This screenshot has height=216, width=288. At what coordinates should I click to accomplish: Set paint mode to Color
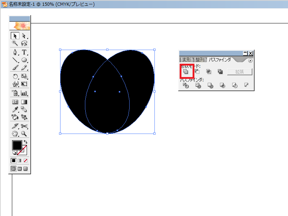coord(14,161)
